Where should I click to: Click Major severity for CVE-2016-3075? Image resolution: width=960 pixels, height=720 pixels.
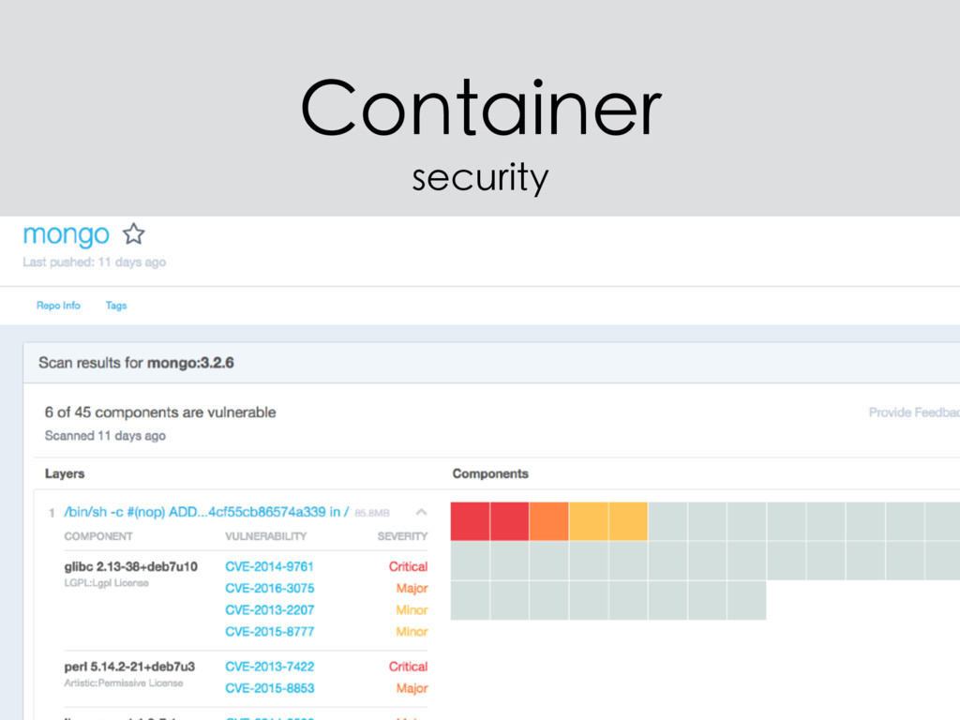[412, 589]
